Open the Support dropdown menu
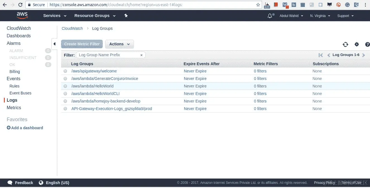Image resolution: width=370 pixels, height=188 pixels. click(x=345, y=16)
